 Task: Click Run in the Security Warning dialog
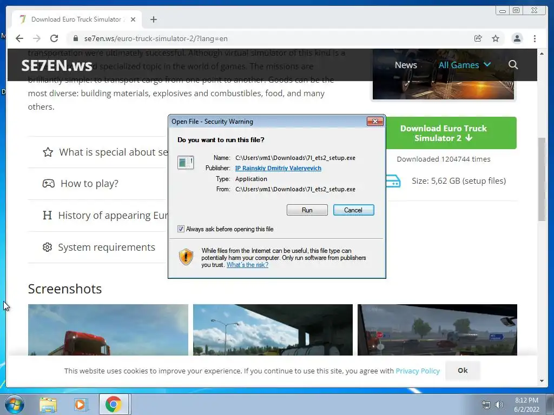click(307, 210)
